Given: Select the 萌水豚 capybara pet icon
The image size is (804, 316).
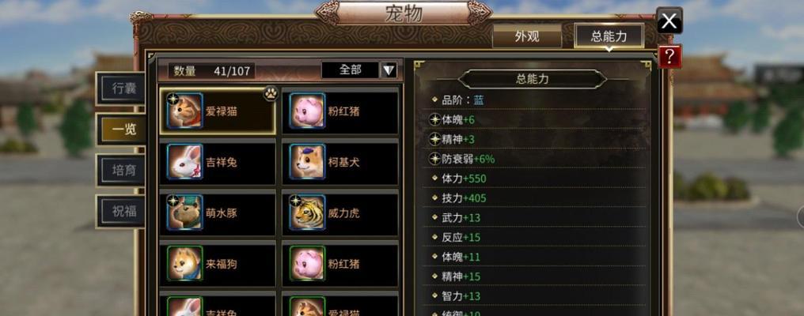Looking at the screenshot, I should point(184,213).
